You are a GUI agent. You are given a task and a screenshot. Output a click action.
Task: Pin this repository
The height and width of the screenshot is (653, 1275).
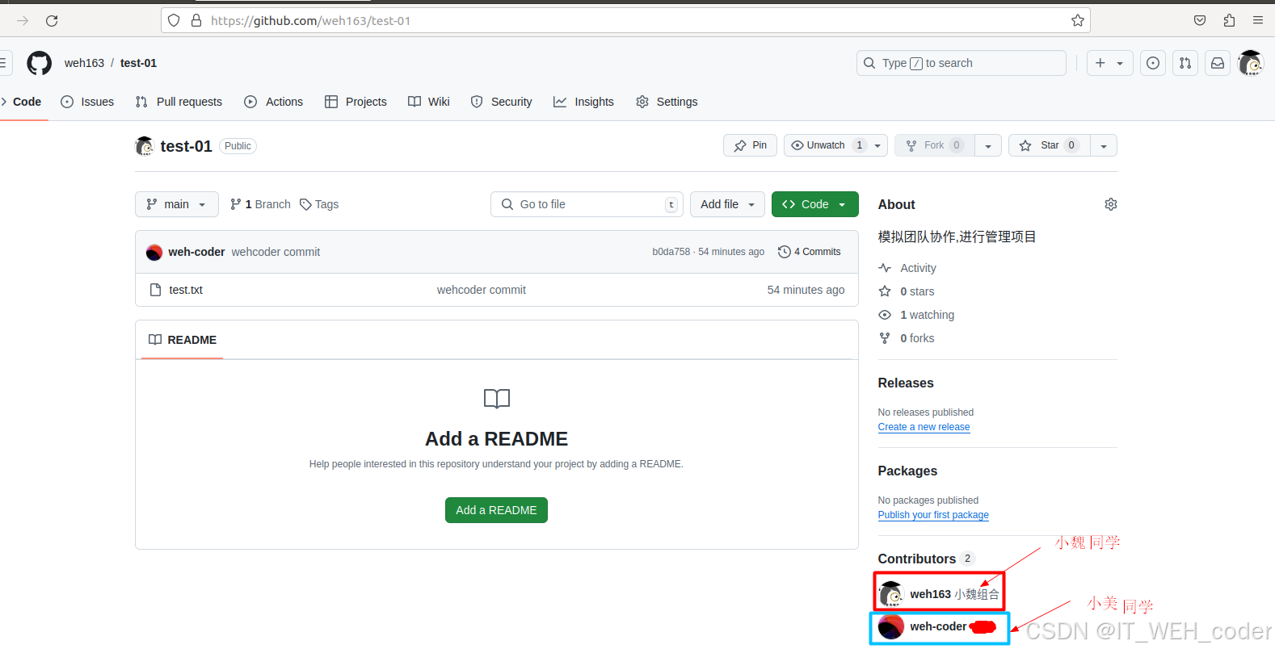[750, 145]
